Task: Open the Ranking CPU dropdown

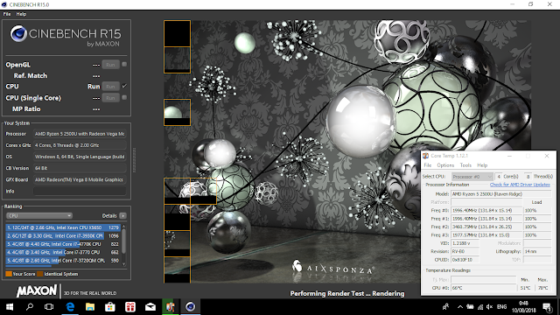Action: pyautogui.click(x=39, y=216)
